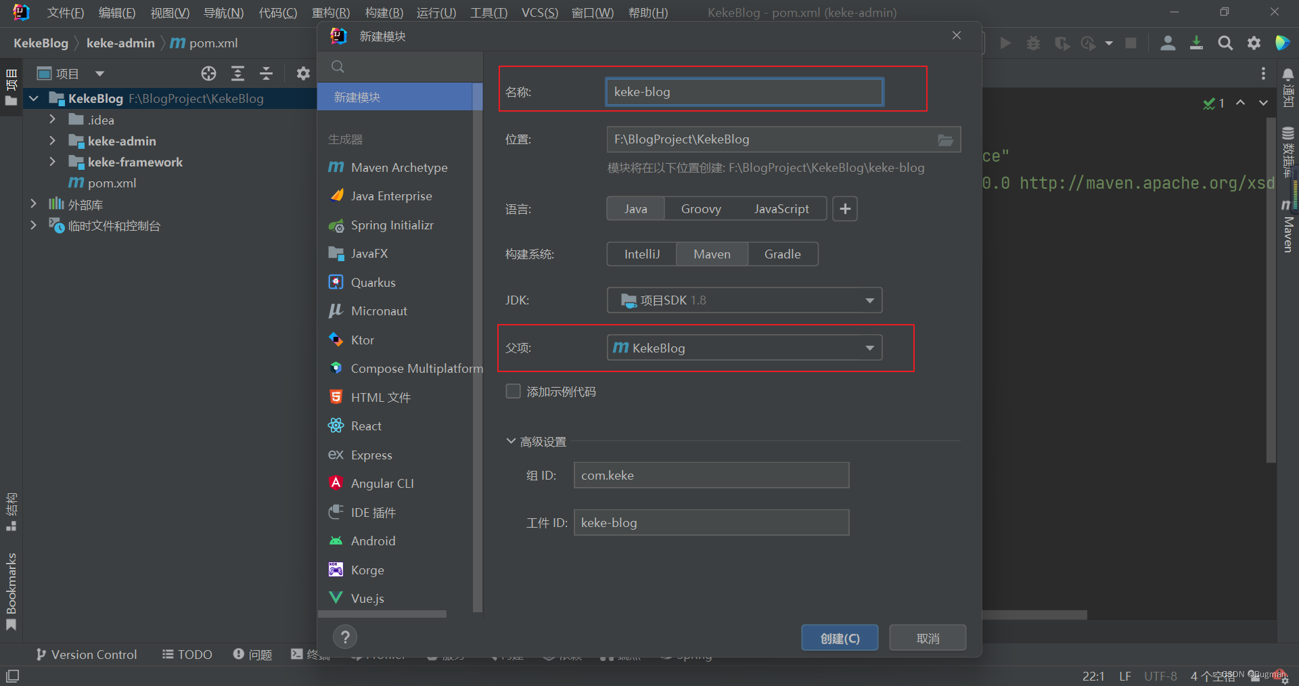The height and width of the screenshot is (686, 1299).
Task: Click the help question mark button
Action: click(x=345, y=637)
